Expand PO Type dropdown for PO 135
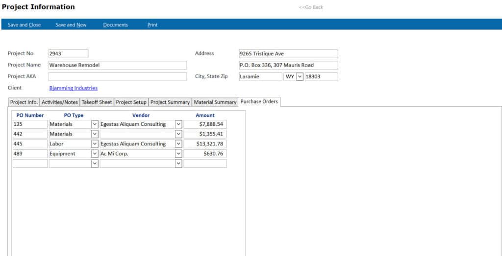Image resolution: width=502 pixels, height=256 pixels. (95, 124)
